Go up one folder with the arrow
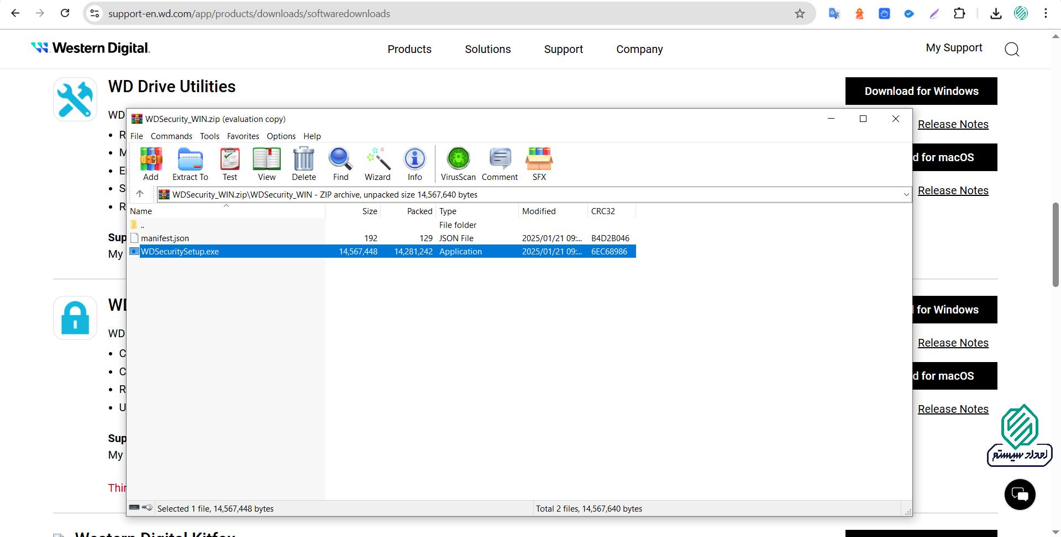This screenshot has width=1061, height=537. point(140,194)
